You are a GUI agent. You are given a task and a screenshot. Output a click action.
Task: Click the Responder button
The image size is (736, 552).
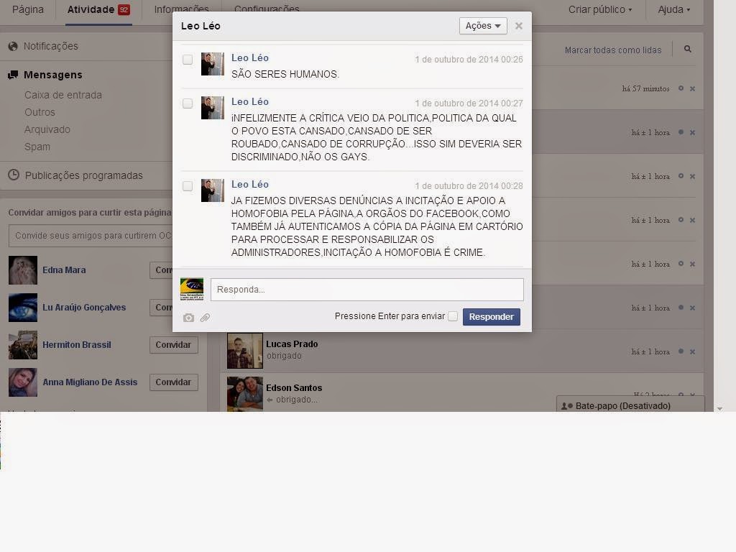coord(492,317)
